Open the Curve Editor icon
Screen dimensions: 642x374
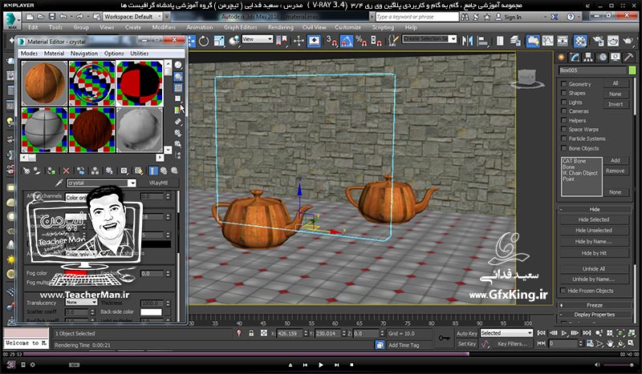(x=547, y=41)
